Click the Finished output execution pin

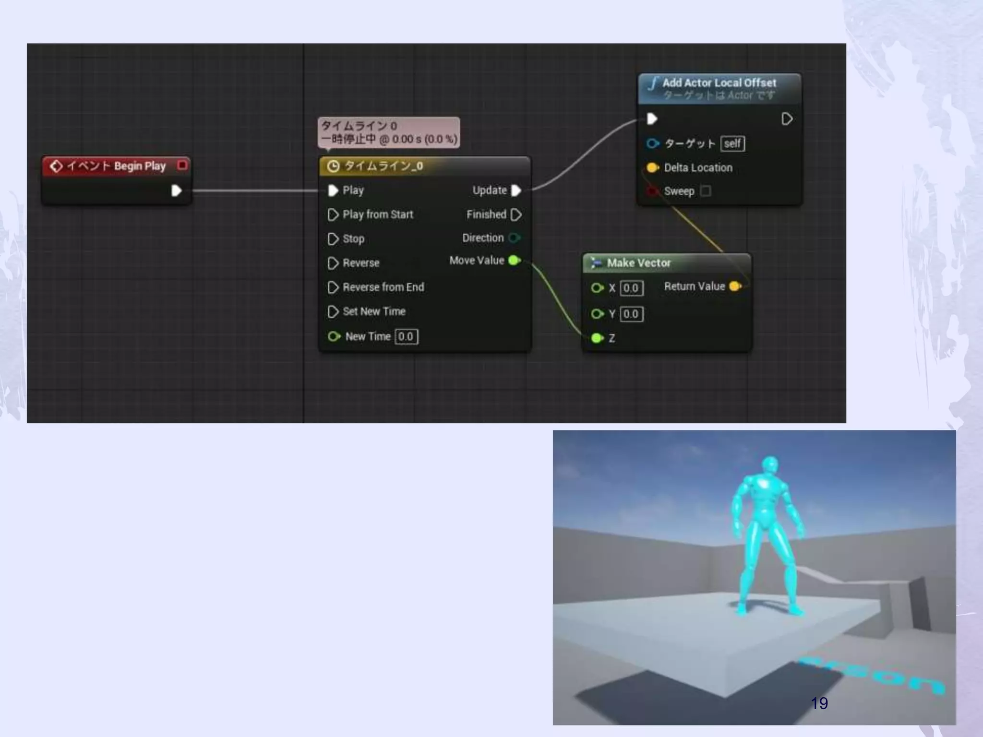pos(516,214)
